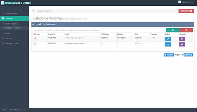Click the Panel Principal user icon

click(x=3, y=13)
